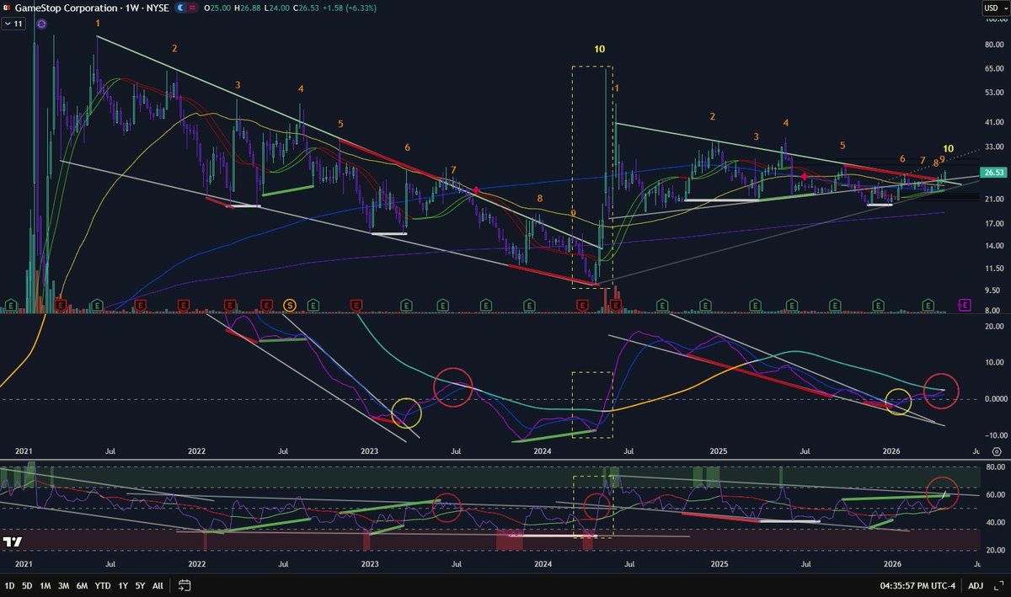Screen dimensions: 1011x597
Task: Click 41.00 on the price axis
Action: [x=993, y=121]
